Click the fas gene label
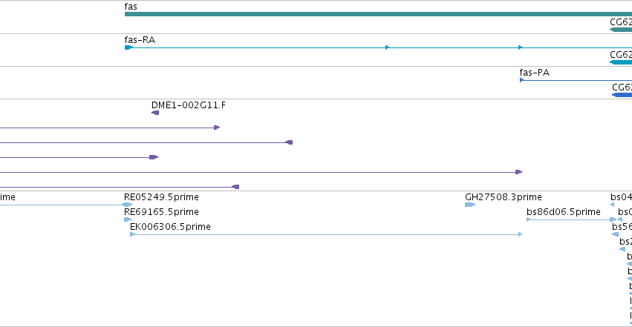Viewport: 632px width, 327px height. pyautogui.click(x=131, y=7)
